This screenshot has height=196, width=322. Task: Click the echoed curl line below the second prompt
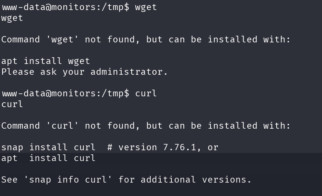point(12,104)
